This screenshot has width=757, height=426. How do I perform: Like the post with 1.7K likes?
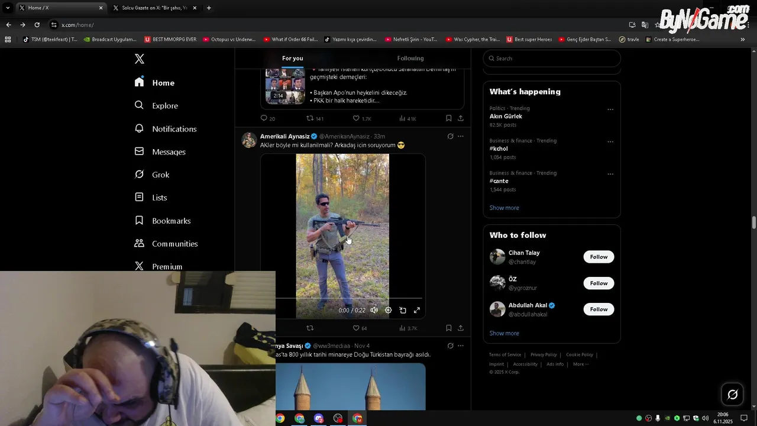click(362, 118)
